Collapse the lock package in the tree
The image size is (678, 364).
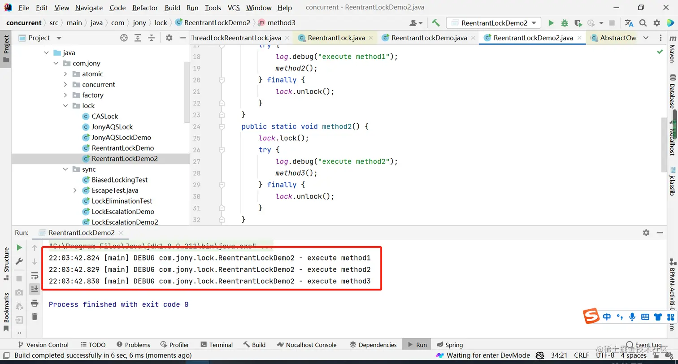pyautogui.click(x=65, y=106)
